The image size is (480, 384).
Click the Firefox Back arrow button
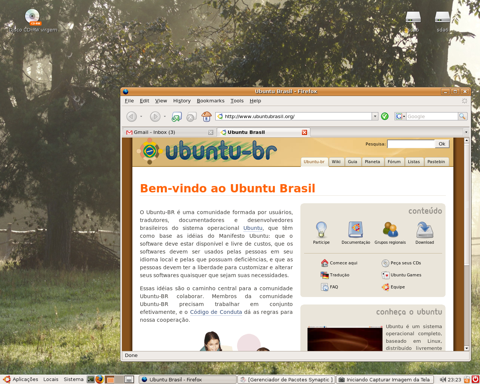(131, 117)
